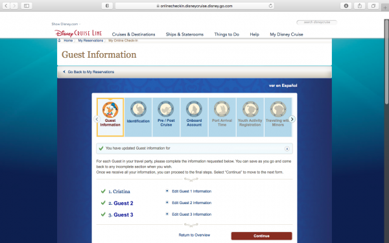The image size is (389, 243).
Task: Open the reader view icon beside the address bar
Action: tap(107, 6)
